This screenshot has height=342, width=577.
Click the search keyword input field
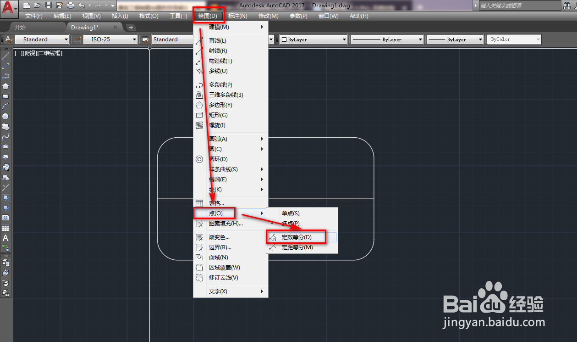click(519, 6)
